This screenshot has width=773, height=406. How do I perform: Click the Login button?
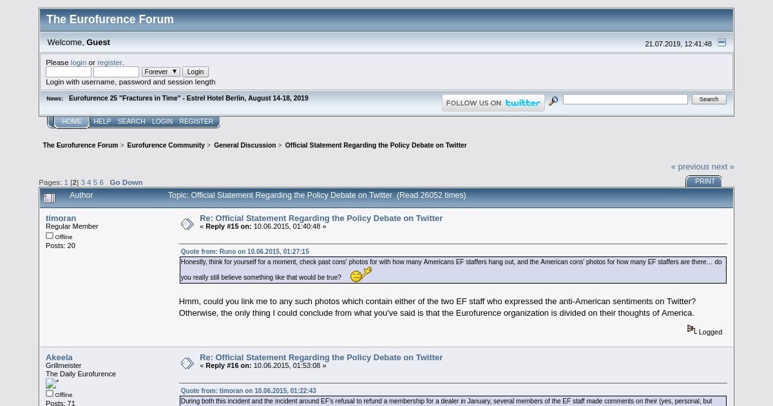[195, 72]
